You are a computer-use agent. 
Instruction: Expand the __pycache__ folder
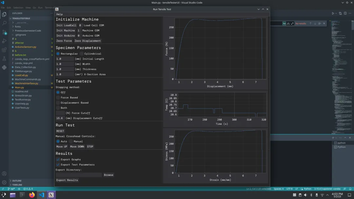click(13, 23)
